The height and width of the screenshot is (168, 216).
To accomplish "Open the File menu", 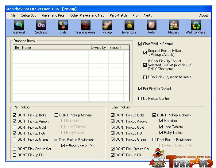I will tap(13, 15).
